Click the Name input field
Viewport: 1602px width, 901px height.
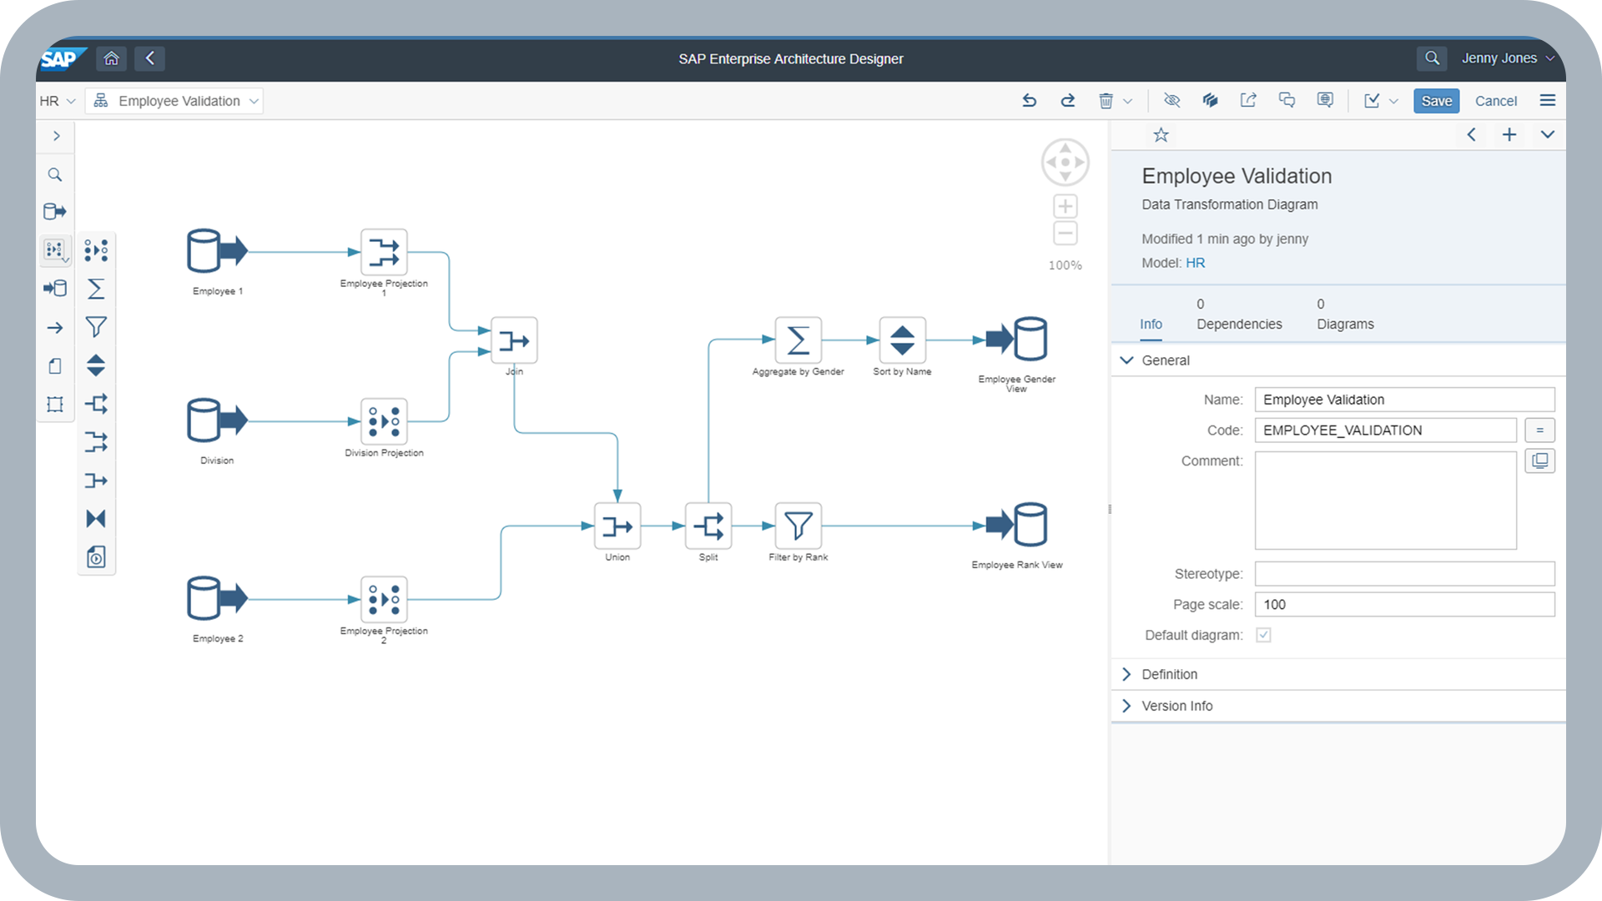(x=1404, y=400)
